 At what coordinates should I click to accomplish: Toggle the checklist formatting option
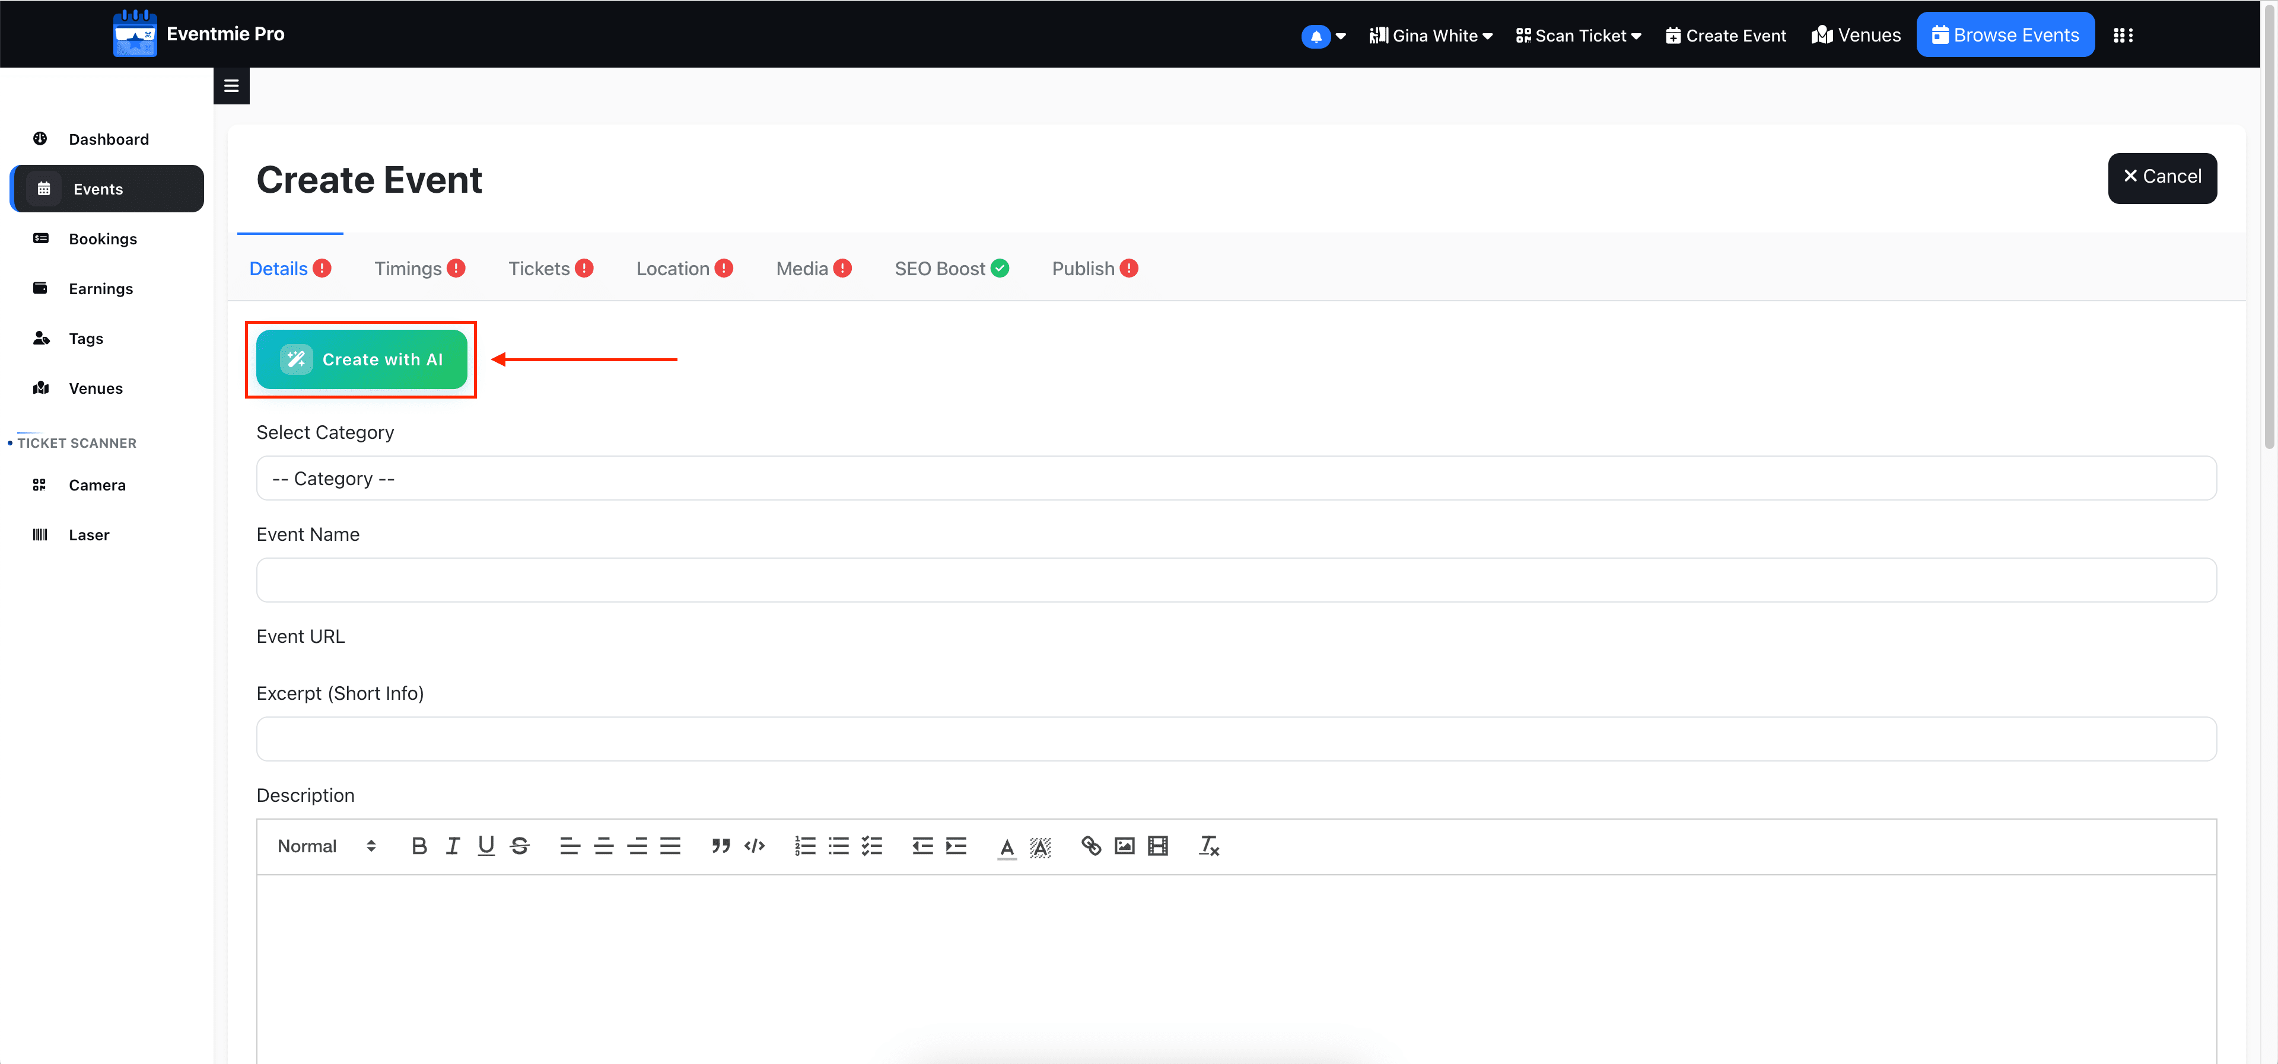click(x=872, y=846)
